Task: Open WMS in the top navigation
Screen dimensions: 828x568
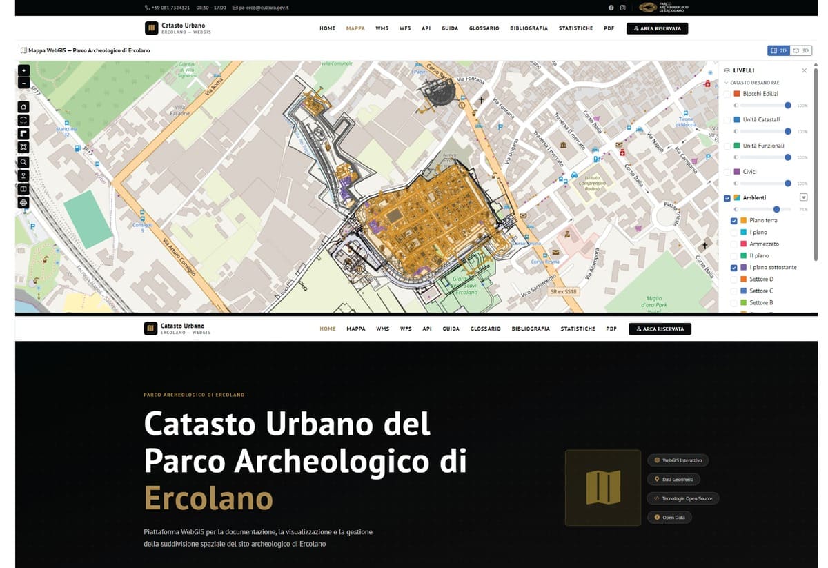Action: coord(382,28)
